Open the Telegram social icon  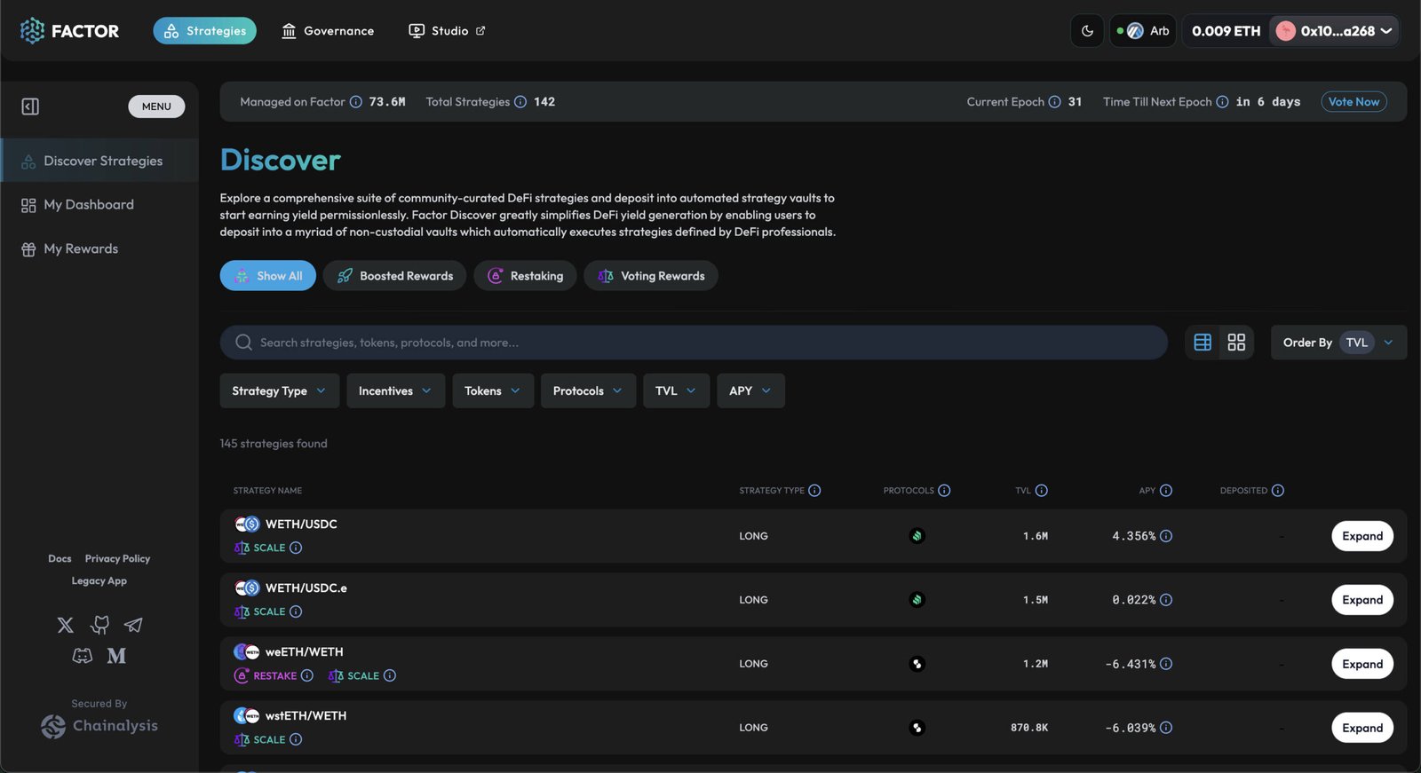[x=133, y=625]
